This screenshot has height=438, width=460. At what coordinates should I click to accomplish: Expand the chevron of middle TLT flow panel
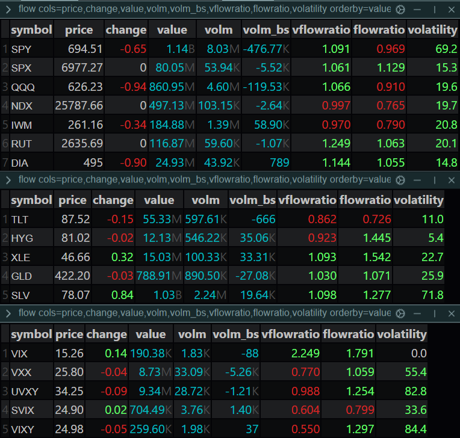[x=8, y=180]
